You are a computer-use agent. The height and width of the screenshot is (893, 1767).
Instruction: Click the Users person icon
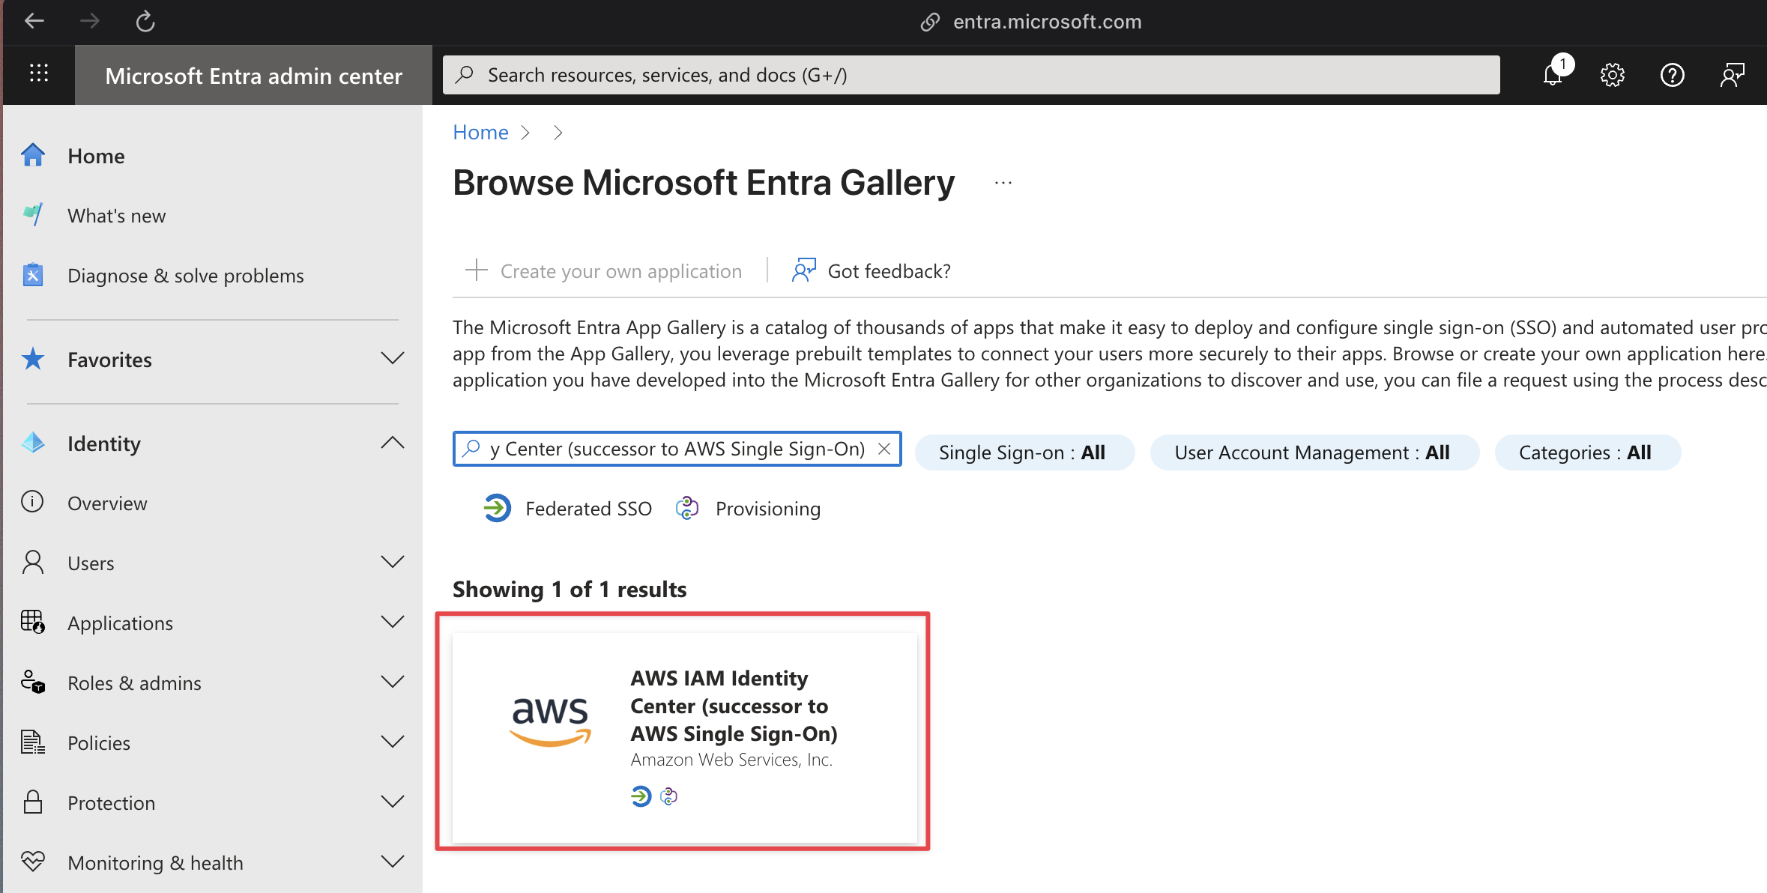point(33,562)
